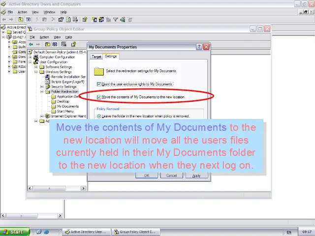Viewport: 315px width, 236px height.
Task: Click Up One Level icon in Group Policy Editor toolbar
Action: tap(47, 44)
